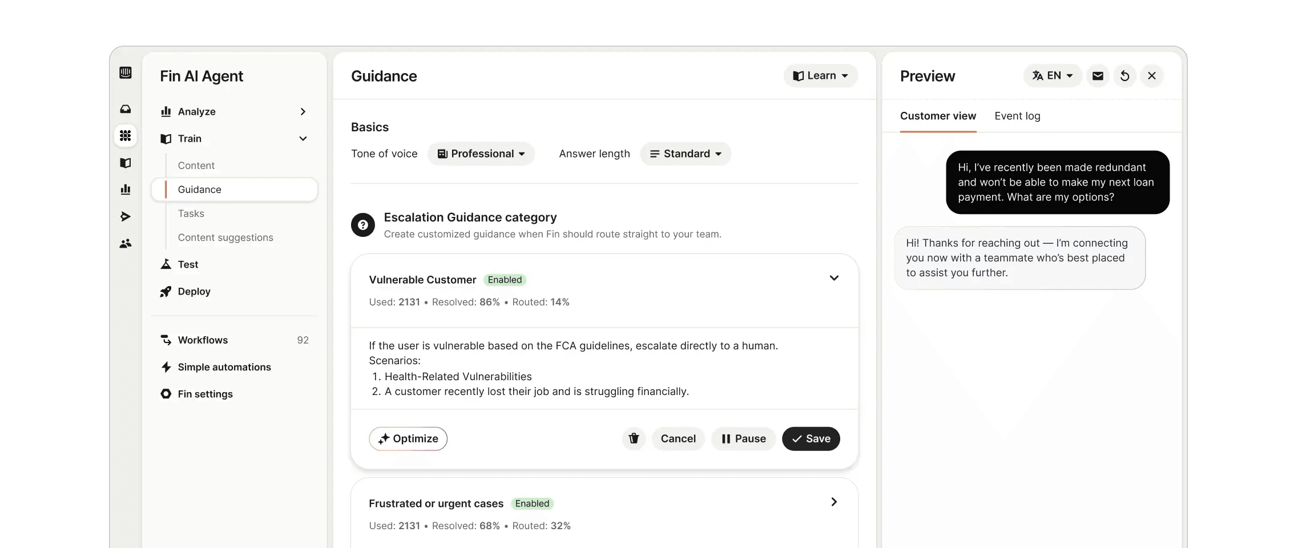
Task: Click into the guidance text editing area
Action: 604,368
